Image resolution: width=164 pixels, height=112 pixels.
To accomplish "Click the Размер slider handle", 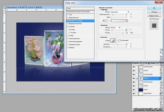I will (123, 33).
